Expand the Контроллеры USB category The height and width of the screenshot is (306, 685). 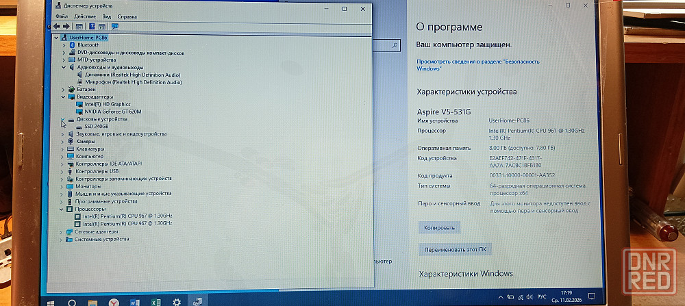(x=62, y=171)
